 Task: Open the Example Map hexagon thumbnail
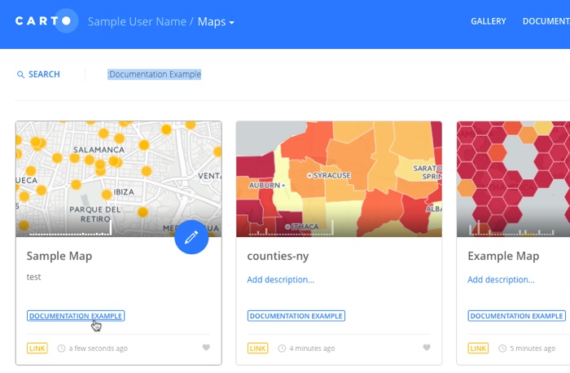513,179
